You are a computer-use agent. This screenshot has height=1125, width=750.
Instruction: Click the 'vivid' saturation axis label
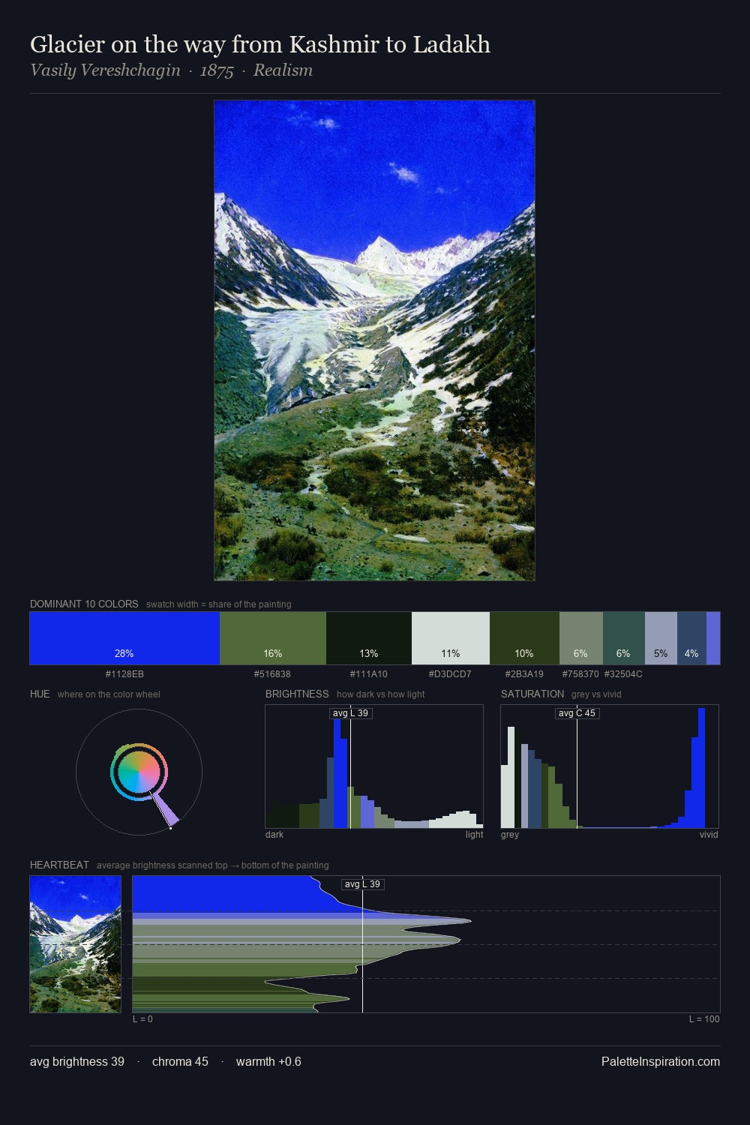pyautogui.click(x=709, y=835)
